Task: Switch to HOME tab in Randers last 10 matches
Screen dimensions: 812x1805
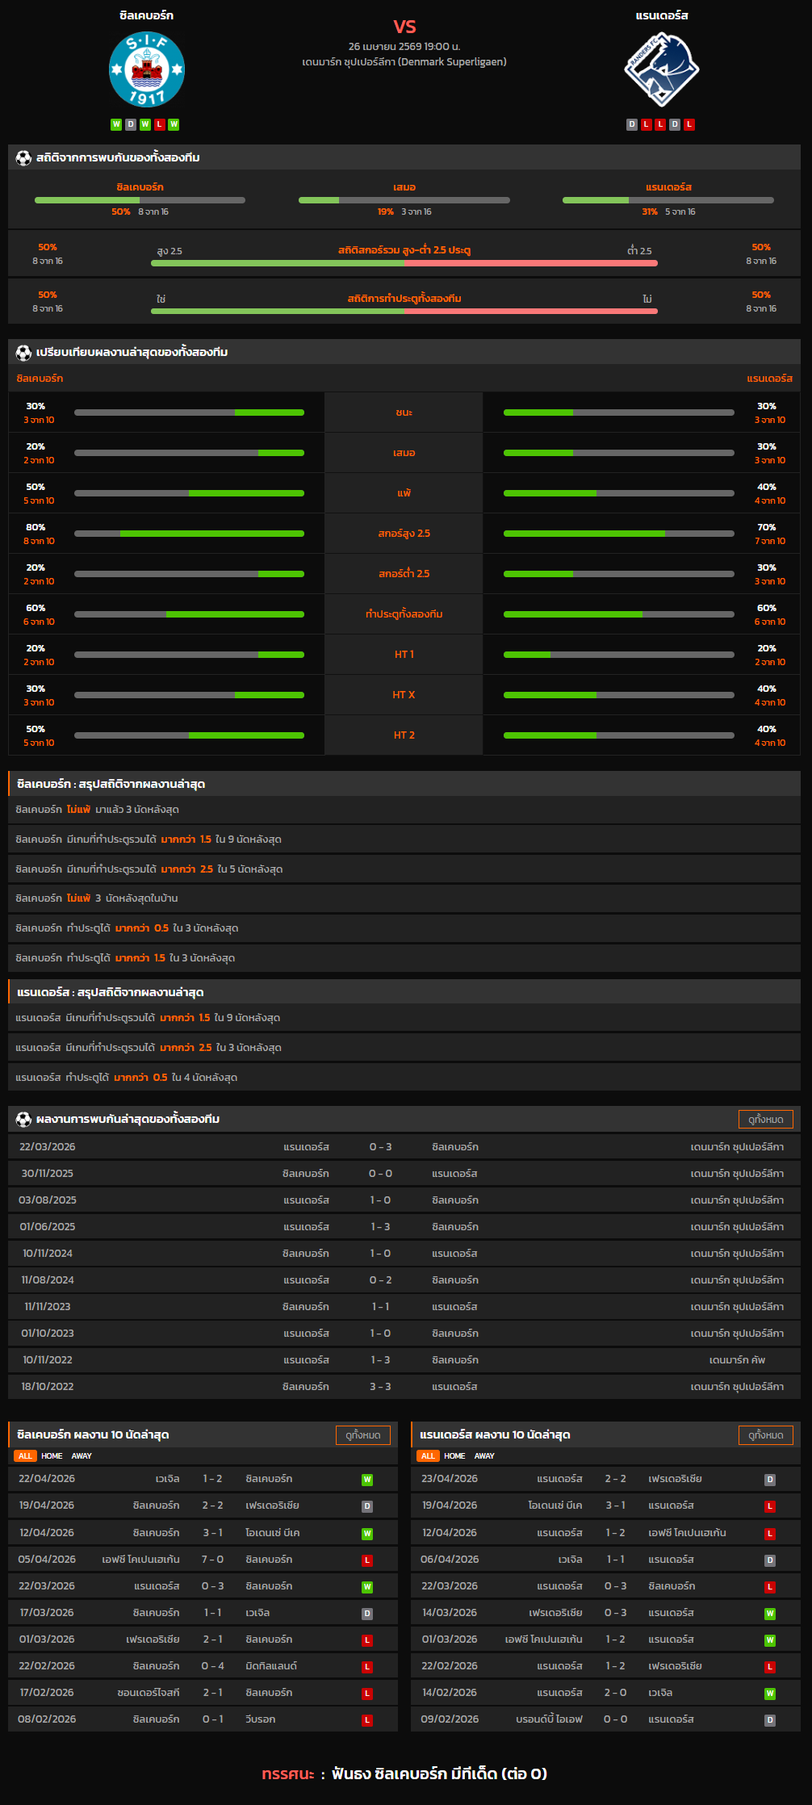Action: click(454, 1456)
